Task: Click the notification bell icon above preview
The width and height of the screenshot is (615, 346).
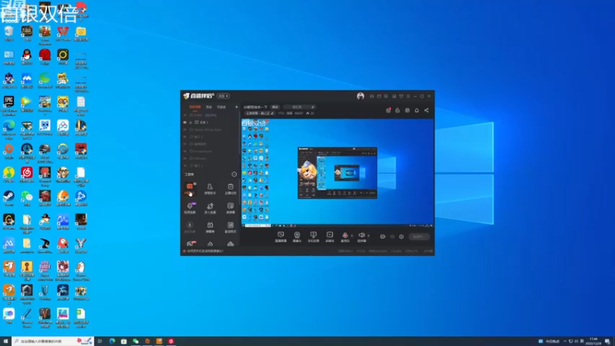Action: 417,110
